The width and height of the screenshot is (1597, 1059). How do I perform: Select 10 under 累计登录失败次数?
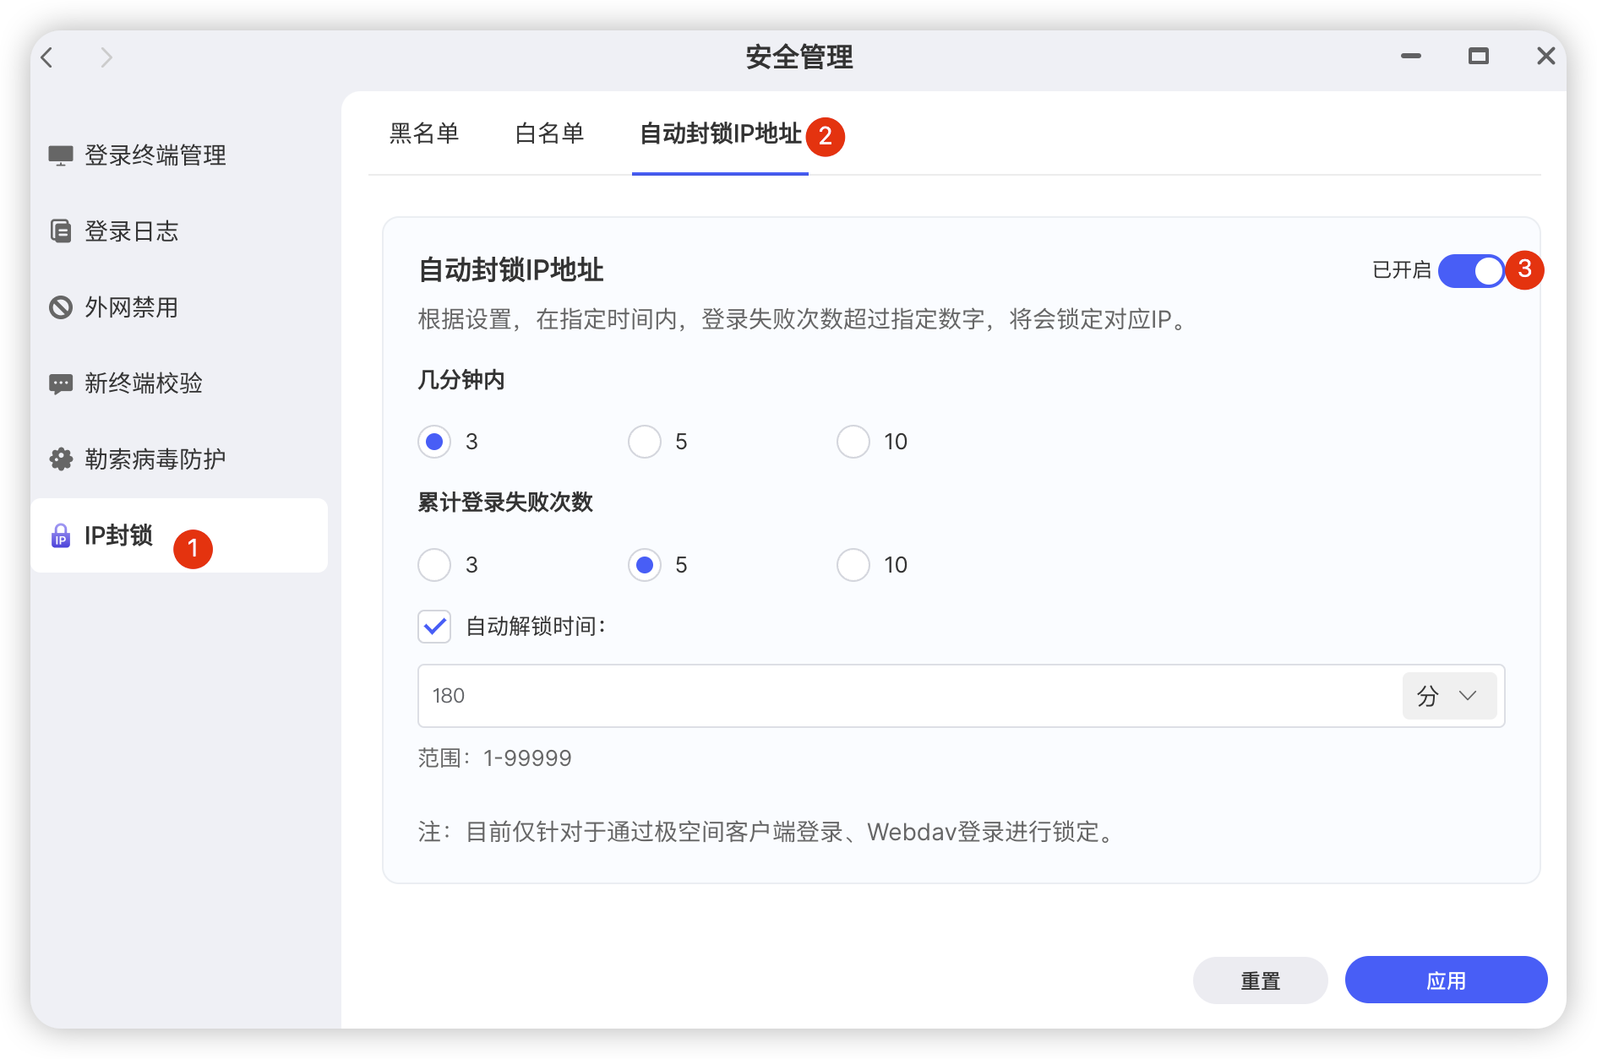coord(853,565)
